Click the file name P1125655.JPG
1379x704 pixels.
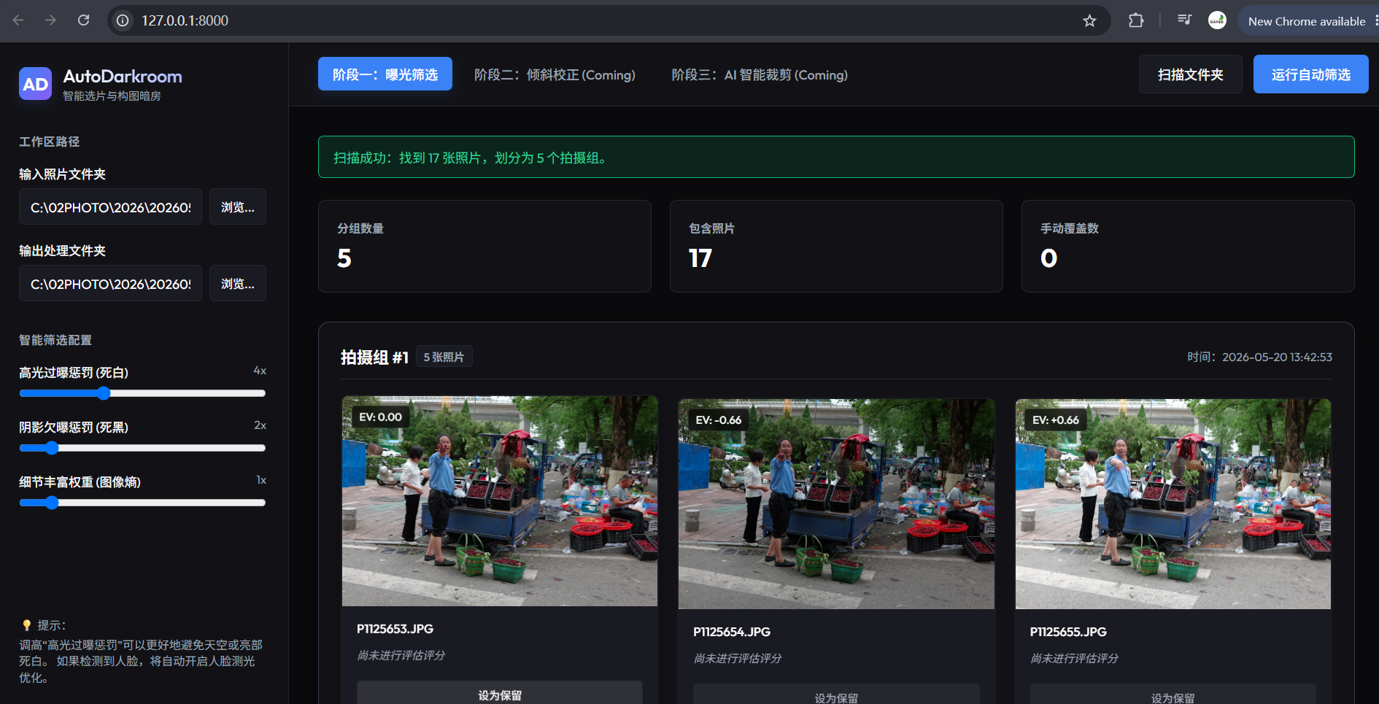point(1068,632)
